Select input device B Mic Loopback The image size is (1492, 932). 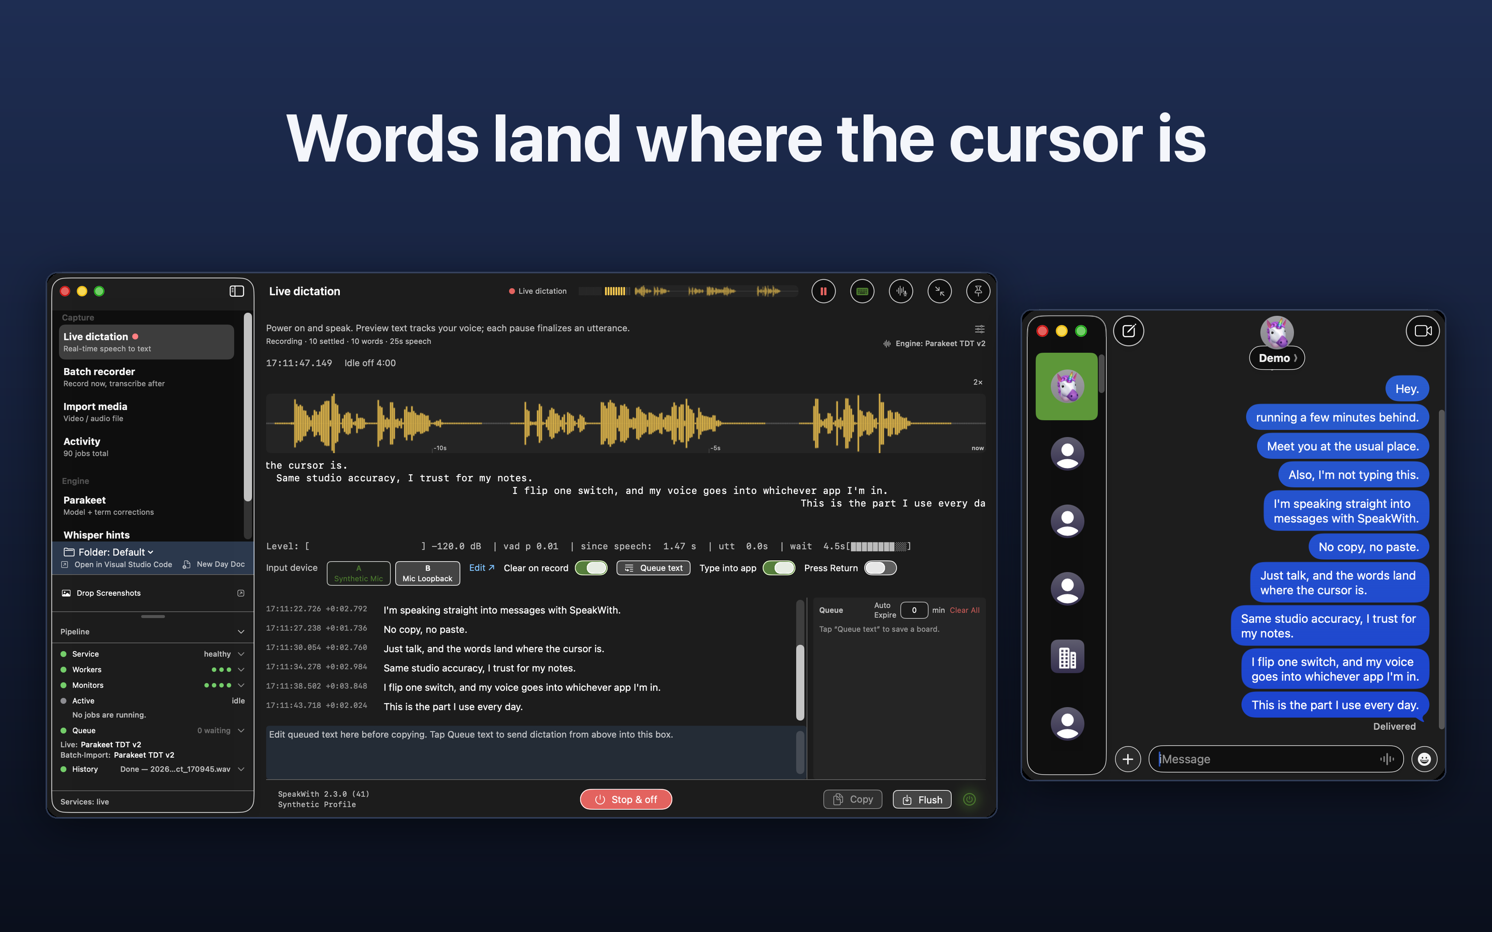click(x=427, y=573)
